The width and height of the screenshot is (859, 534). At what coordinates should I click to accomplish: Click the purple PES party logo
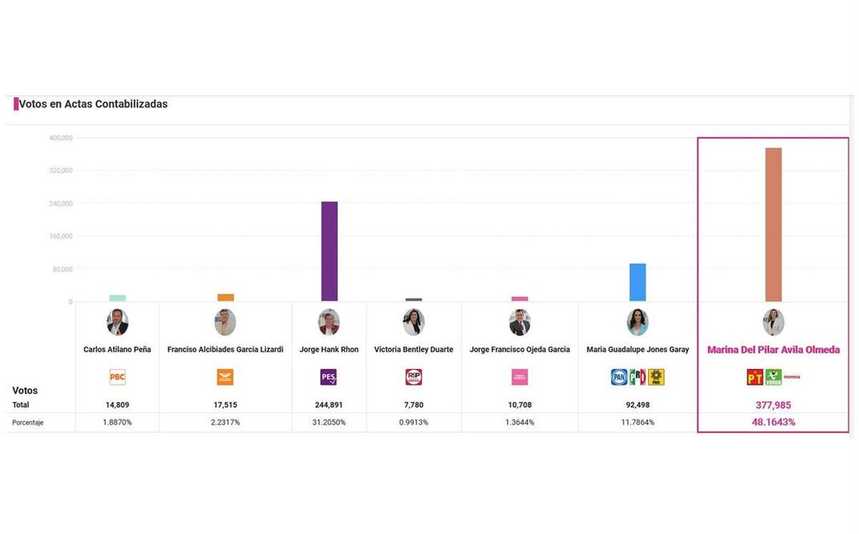(x=329, y=377)
